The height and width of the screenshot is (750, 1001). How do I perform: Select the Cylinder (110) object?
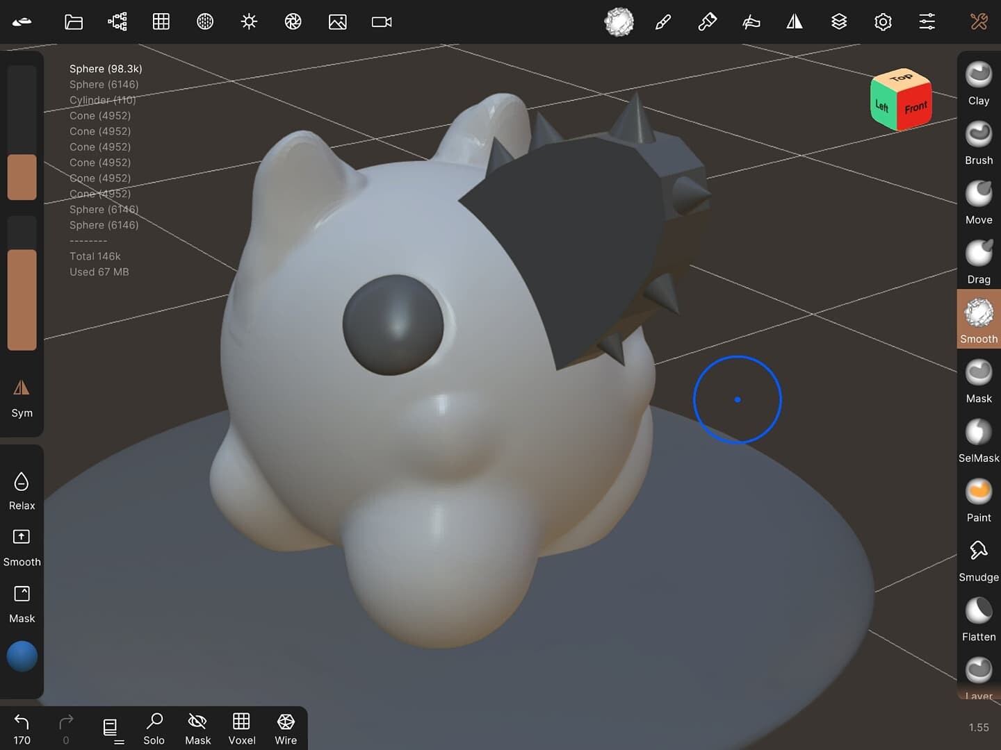coord(102,100)
